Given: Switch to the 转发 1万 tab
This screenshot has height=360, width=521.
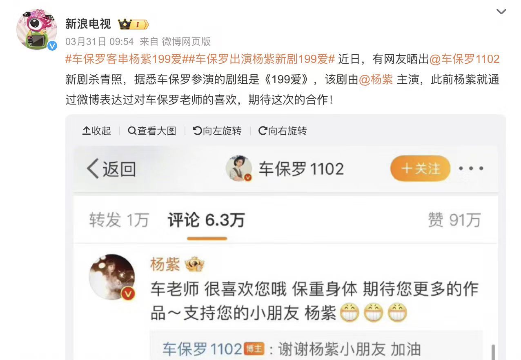Looking at the screenshot, I should tap(119, 220).
